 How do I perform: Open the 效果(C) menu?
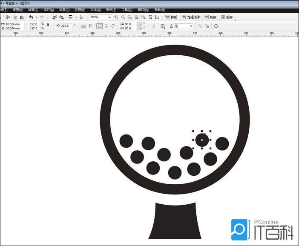click(x=64, y=10)
